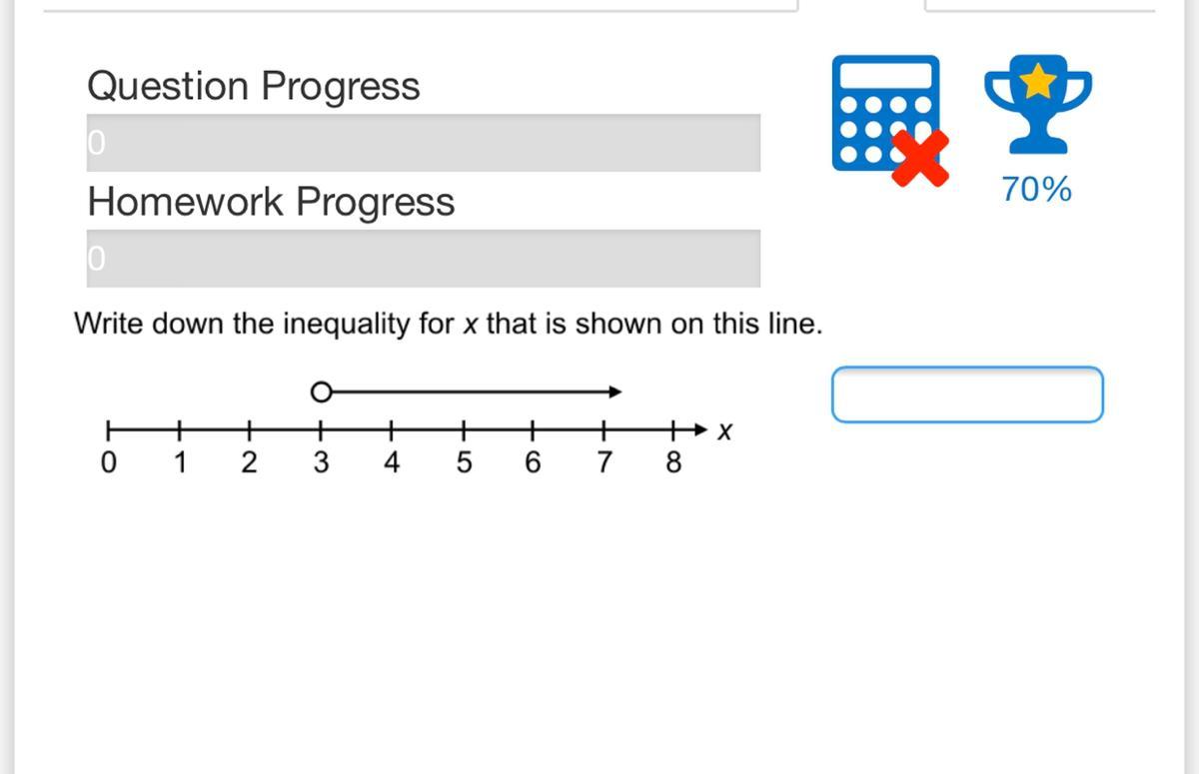
Task: Click the tick mark labeled 5
Action: tap(463, 431)
